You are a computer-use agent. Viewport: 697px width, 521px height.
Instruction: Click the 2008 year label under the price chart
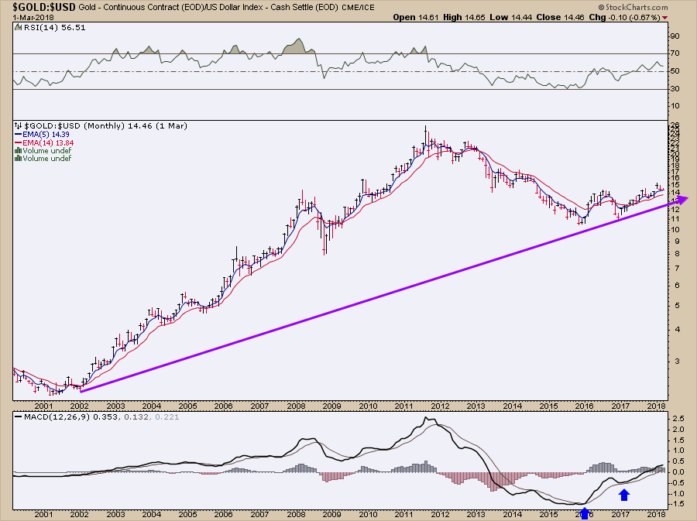pyautogui.click(x=296, y=406)
